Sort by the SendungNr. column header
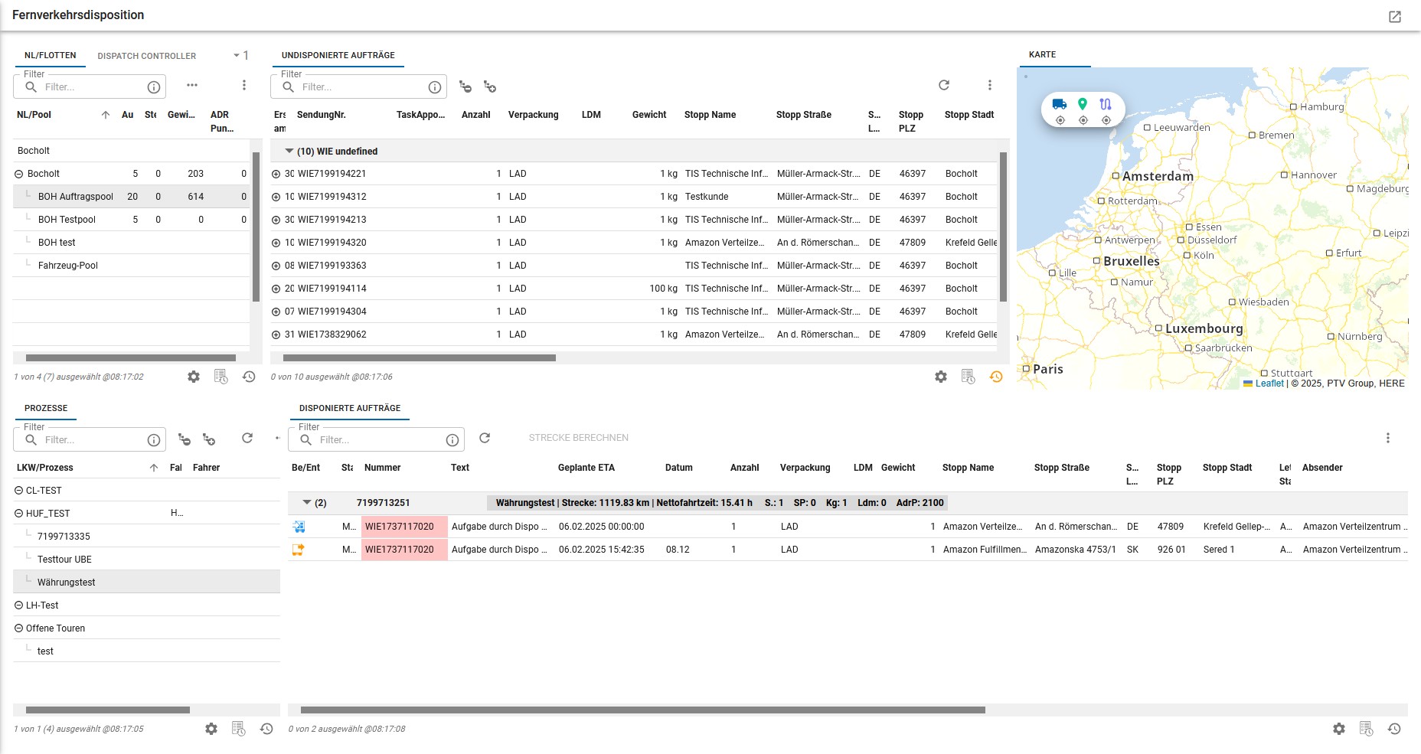Image resolution: width=1421 pixels, height=754 pixels. click(322, 115)
